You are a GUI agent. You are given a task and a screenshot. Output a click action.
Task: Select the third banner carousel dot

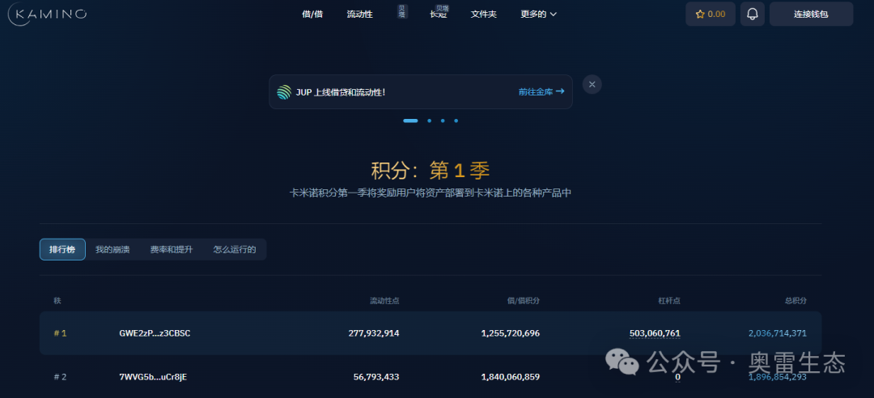(443, 121)
